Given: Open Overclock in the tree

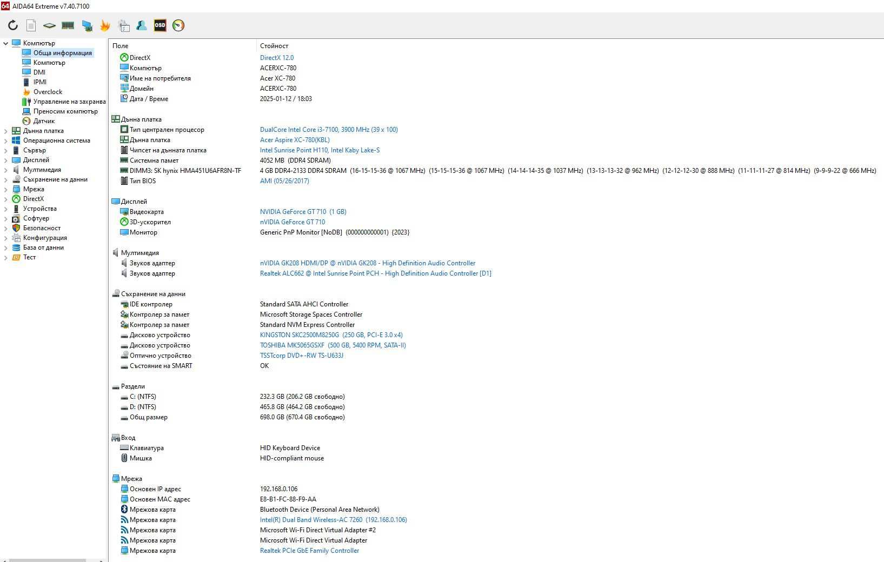Looking at the screenshot, I should 48,92.
